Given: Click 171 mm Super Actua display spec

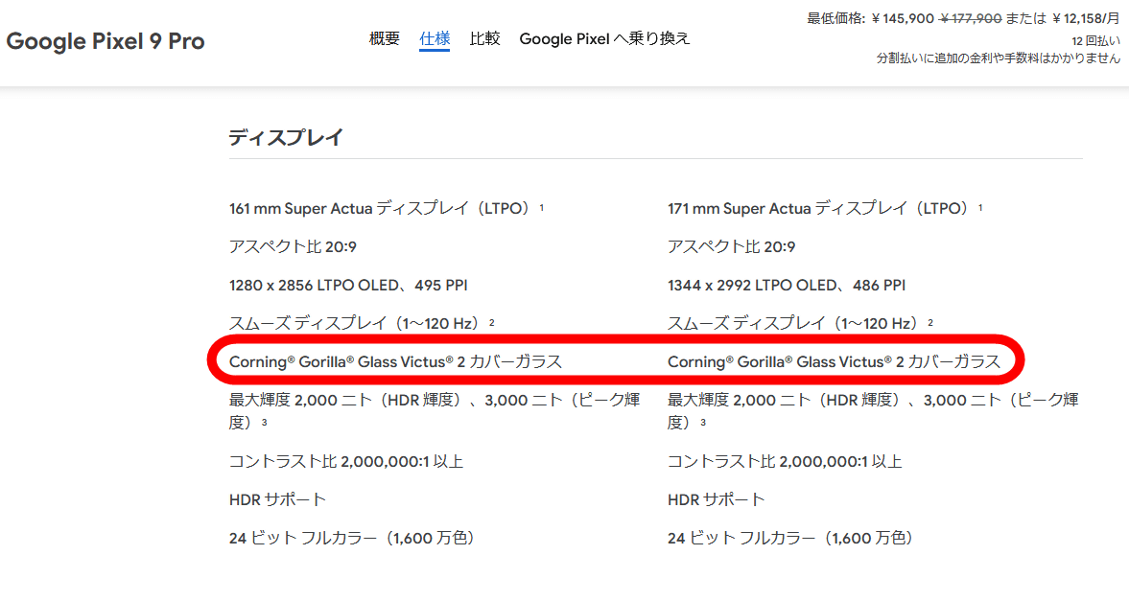Looking at the screenshot, I should [820, 209].
